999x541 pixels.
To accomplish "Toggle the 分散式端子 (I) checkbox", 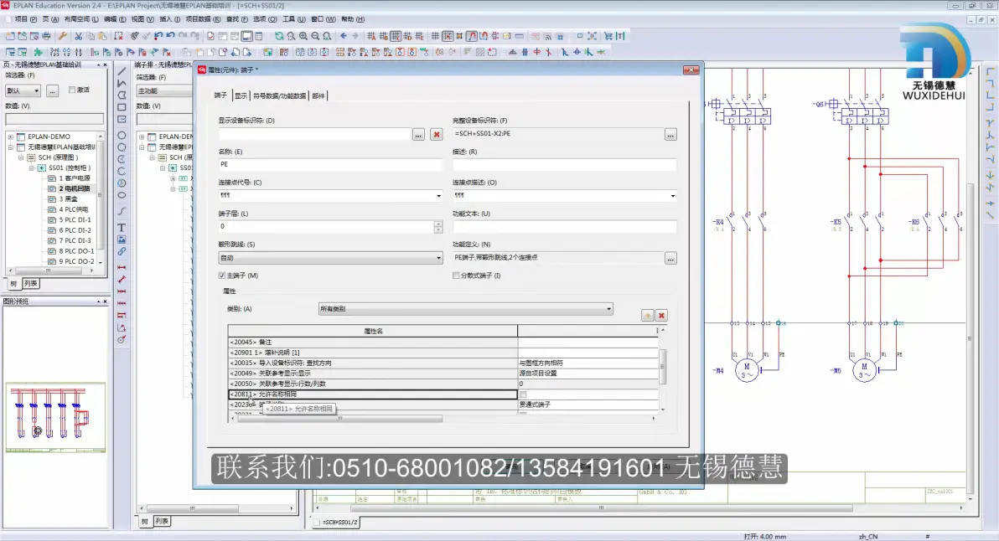I will (x=456, y=276).
